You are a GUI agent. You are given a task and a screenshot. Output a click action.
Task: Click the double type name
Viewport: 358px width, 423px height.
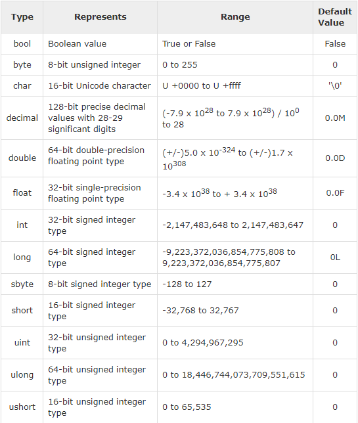[x=22, y=158]
